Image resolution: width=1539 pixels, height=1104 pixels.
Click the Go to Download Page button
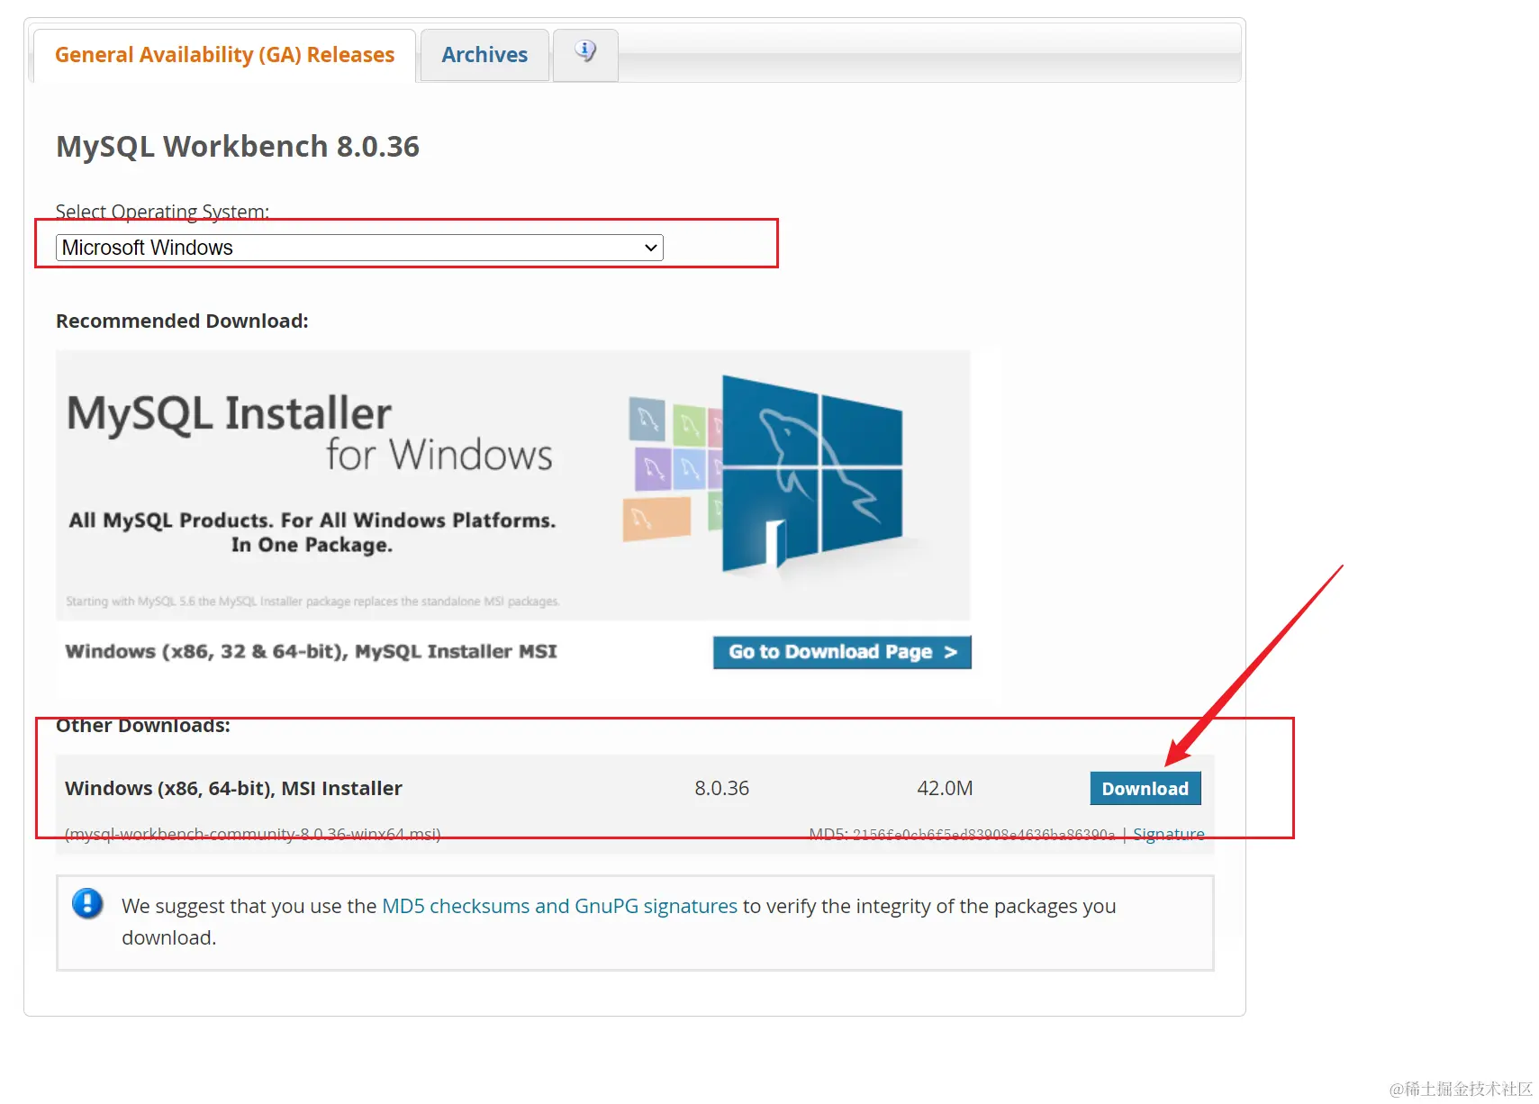coord(842,652)
